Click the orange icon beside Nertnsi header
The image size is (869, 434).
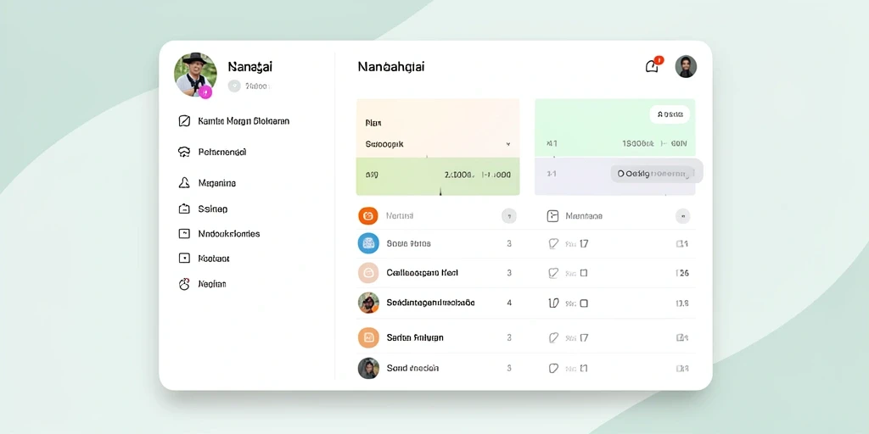coord(368,216)
